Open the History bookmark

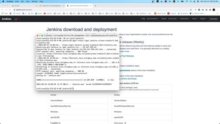(17, 13)
